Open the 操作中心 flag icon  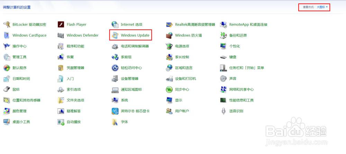[7, 46]
